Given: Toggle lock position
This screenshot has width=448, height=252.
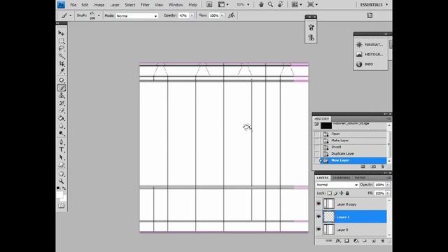Looking at the screenshot, I should click(342, 193).
